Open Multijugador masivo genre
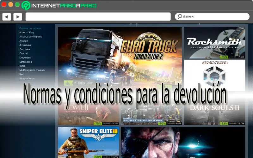 (x=32, y=70)
